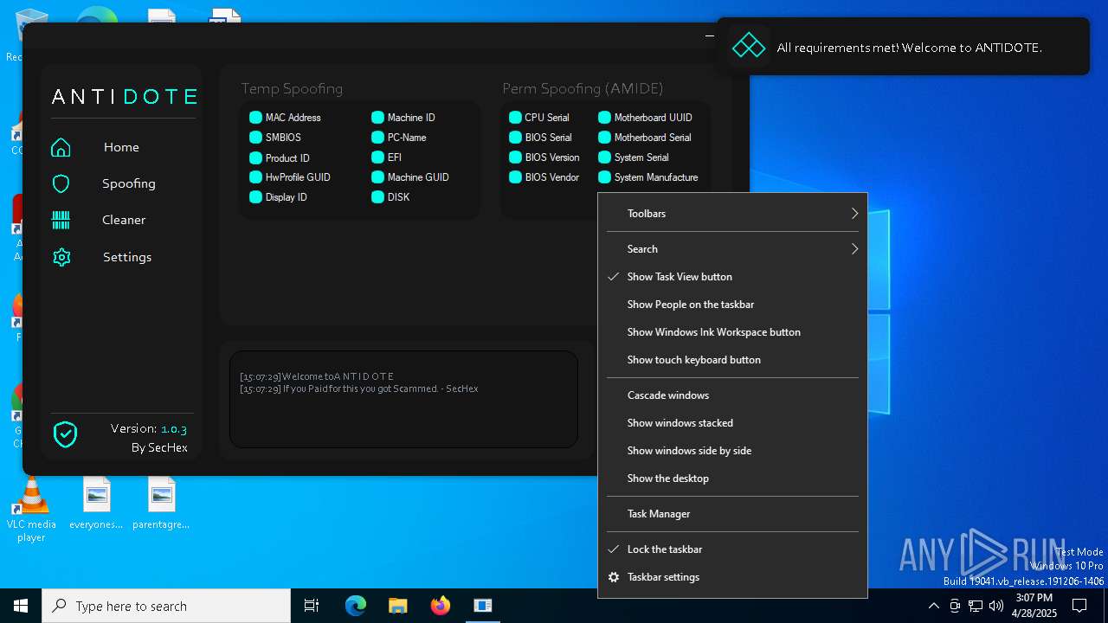Image resolution: width=1108 pixels, height=623 pixels.
Task: Open the Spoofing section label
Action: (x=129, y=183)
